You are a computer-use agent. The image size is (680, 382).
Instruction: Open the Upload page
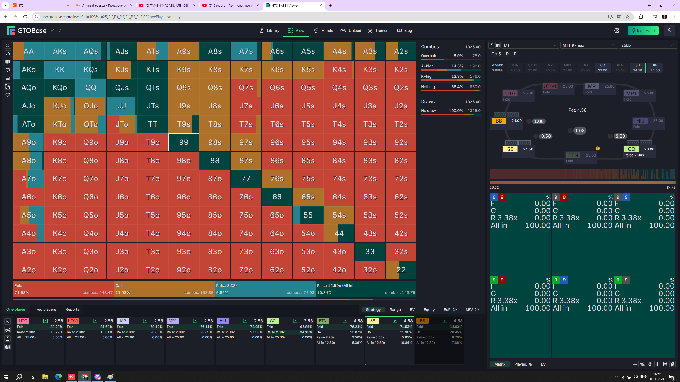pyautogui.click(x=351, y=31)
